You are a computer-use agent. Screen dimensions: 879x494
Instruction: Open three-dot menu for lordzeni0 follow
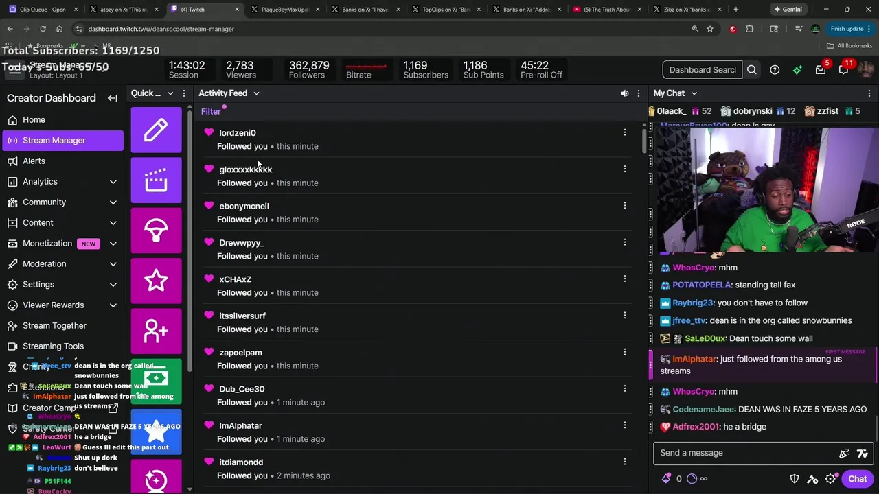click(x=625, y=132)
